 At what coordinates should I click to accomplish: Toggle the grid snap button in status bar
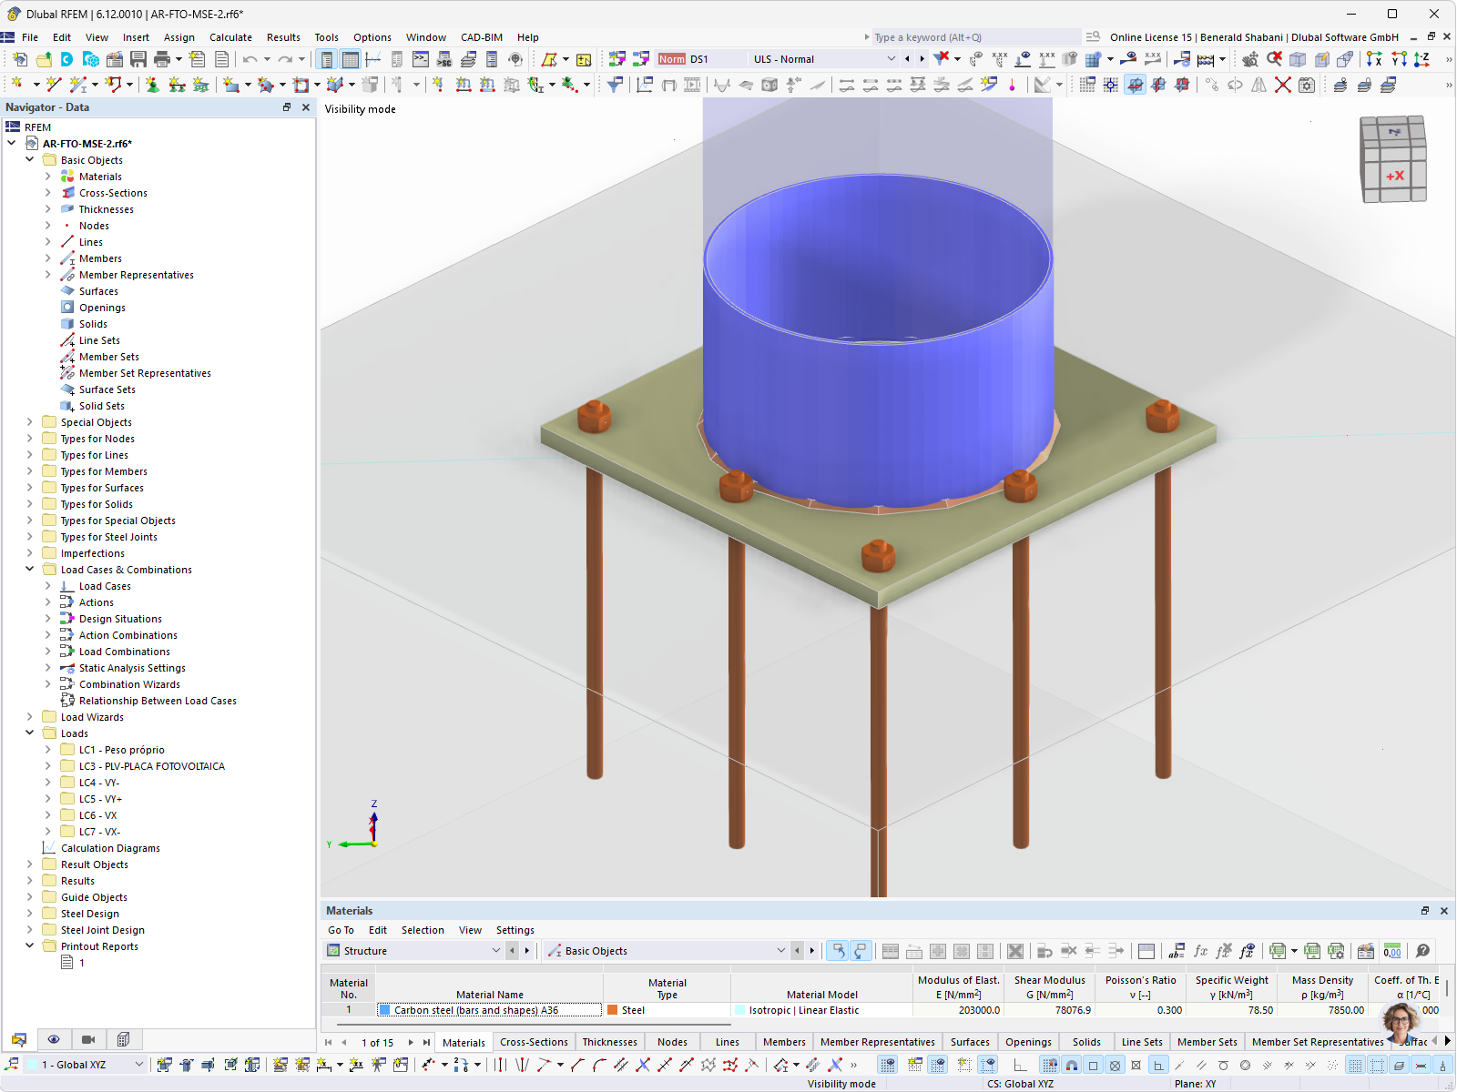coord(1049,1065)
